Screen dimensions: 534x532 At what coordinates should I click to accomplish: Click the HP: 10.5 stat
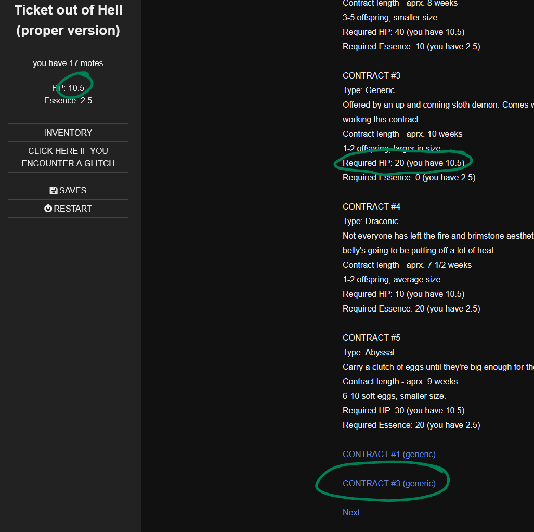point(68,88)
